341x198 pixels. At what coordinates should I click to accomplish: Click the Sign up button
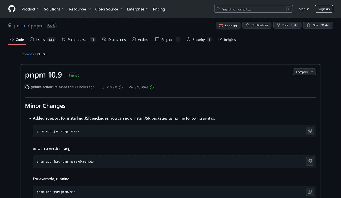(x=324, y=9)
